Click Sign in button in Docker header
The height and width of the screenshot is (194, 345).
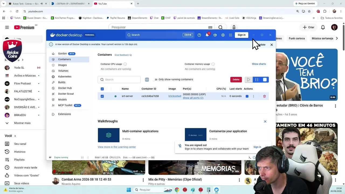coord(241,35)
